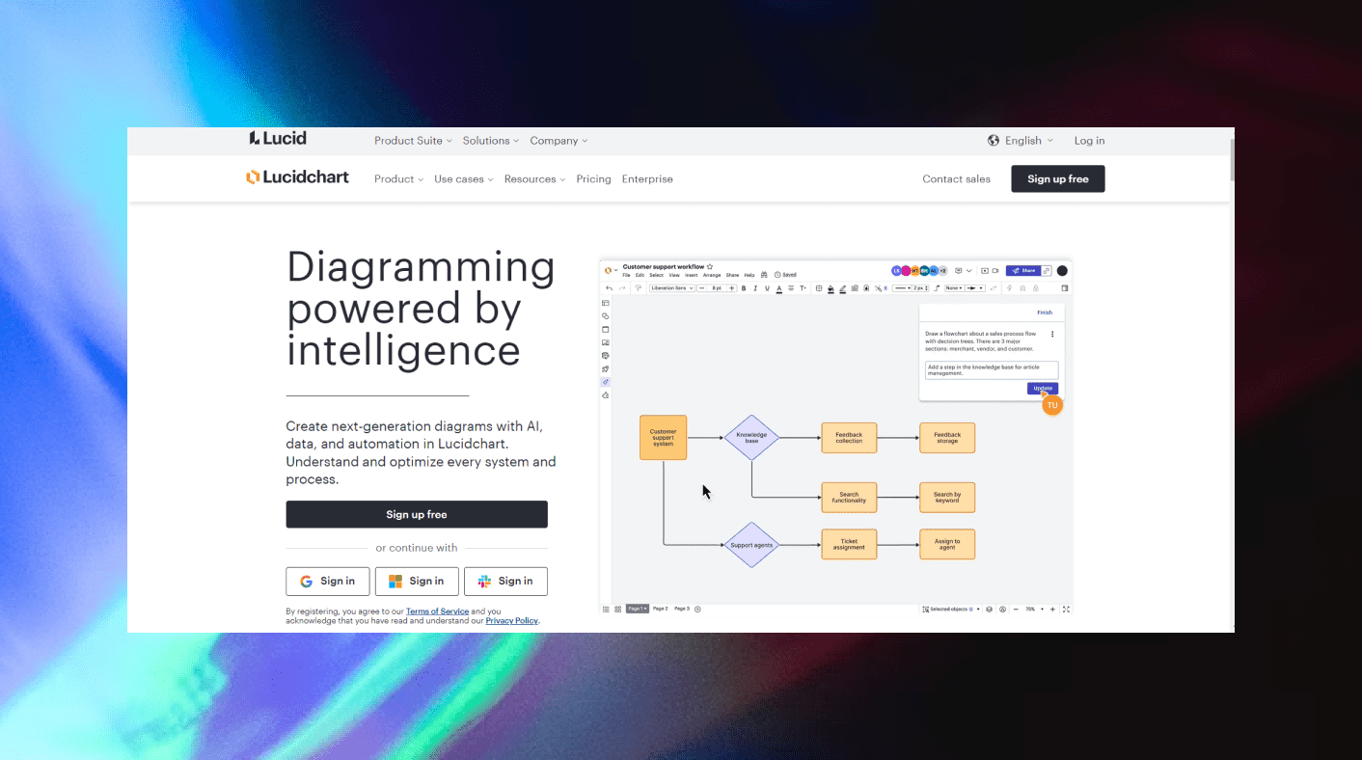The width and height of the screenshot is (1362, 760).
Task: Click the Lucidchart logo
Action: (297, 177)
